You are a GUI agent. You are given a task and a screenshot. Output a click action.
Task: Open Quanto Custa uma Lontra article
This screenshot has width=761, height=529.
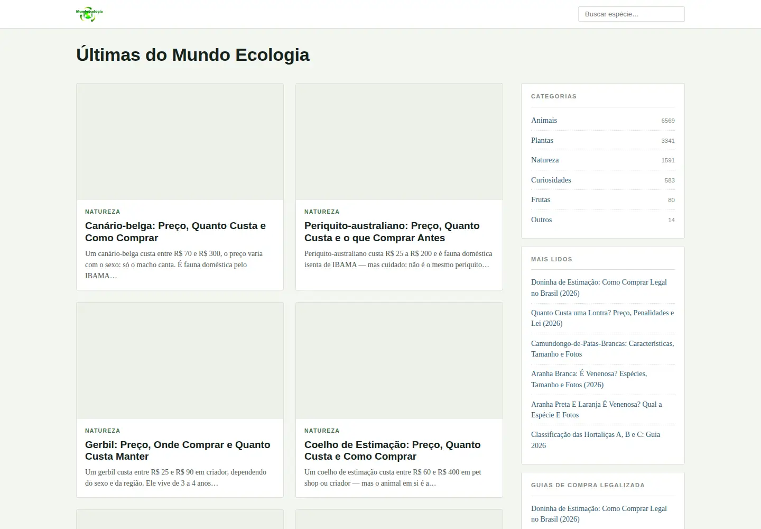[602, 318]
